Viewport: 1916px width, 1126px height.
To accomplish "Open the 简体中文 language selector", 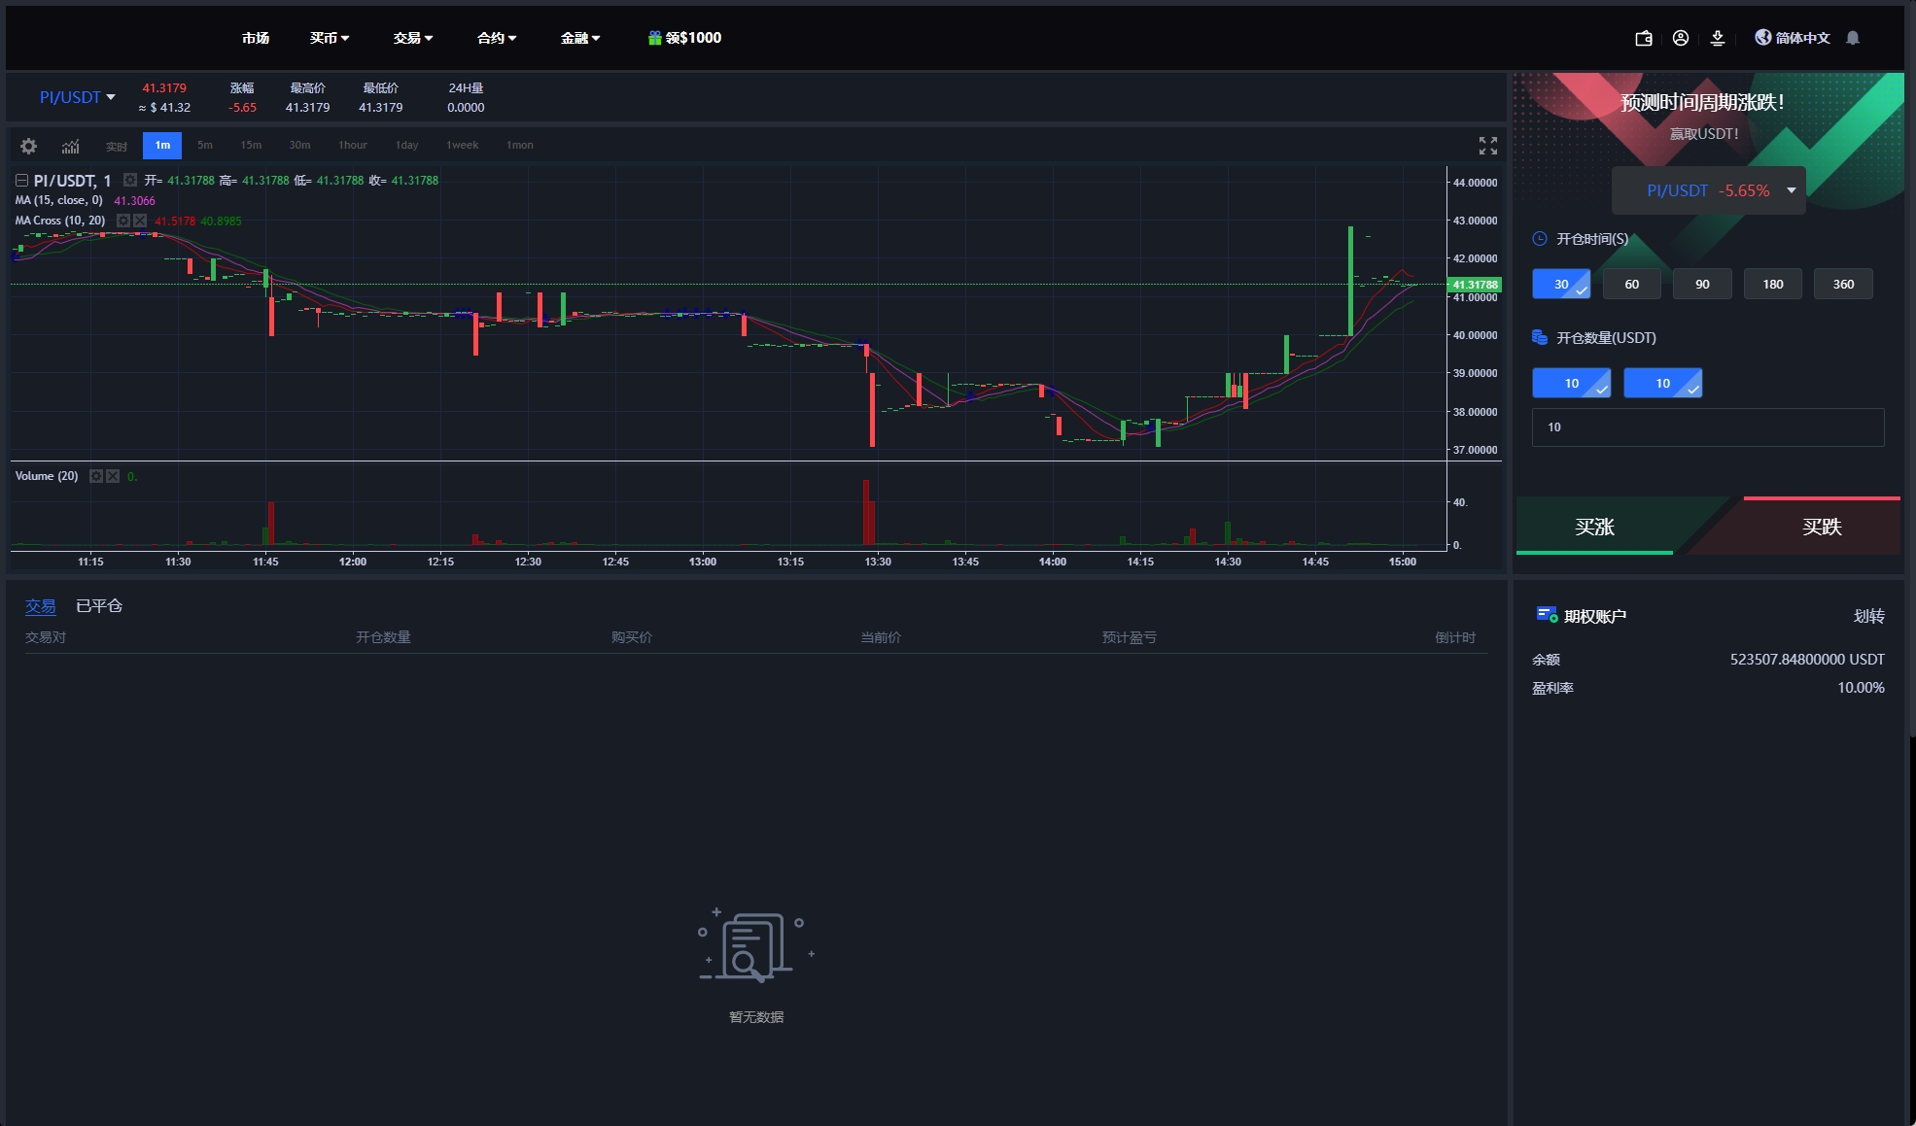I will [1792, 38].
